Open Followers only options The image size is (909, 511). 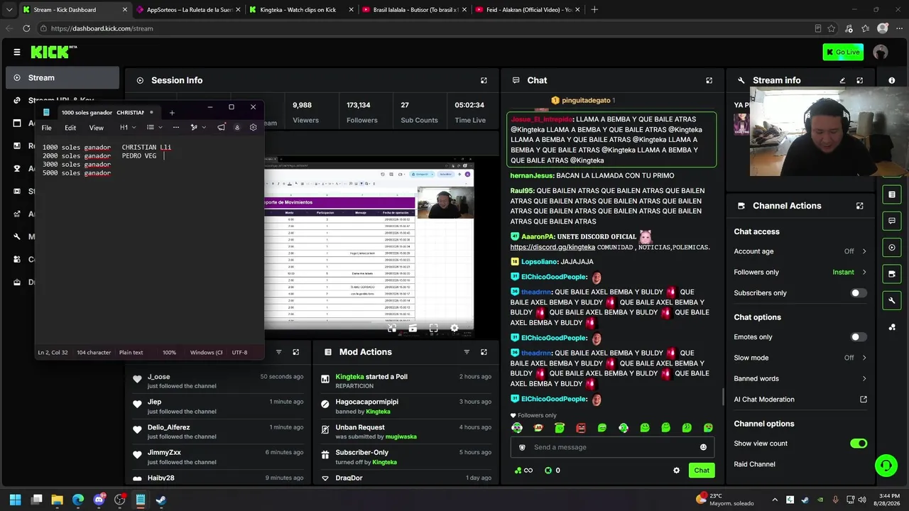800,272
